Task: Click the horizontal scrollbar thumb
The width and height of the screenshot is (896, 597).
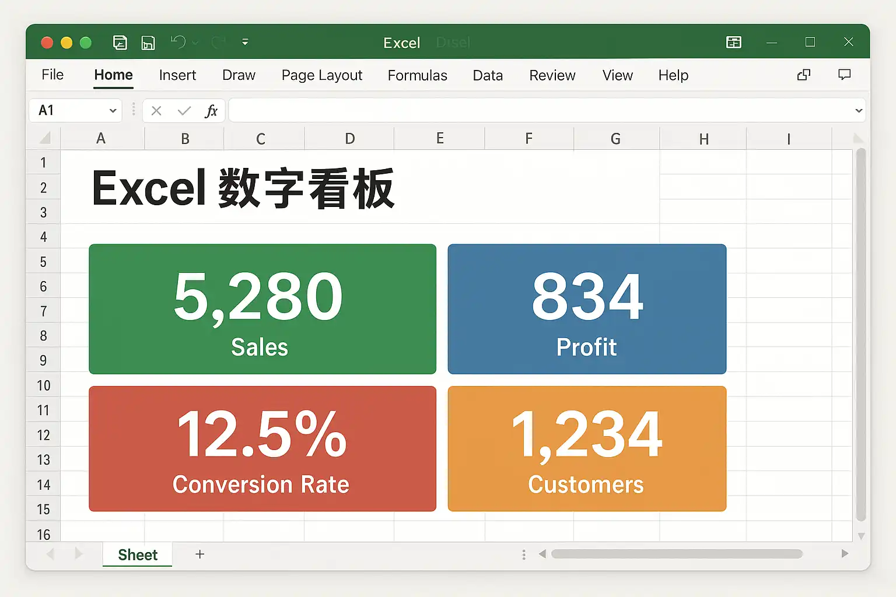Action: pos(677,554)
